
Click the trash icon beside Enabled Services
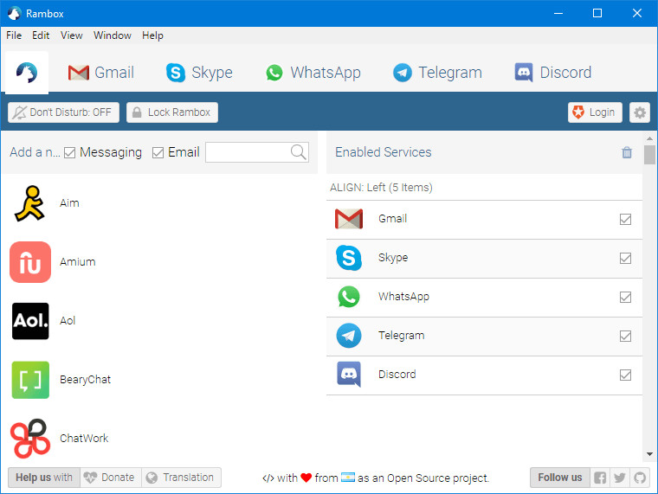627,152
